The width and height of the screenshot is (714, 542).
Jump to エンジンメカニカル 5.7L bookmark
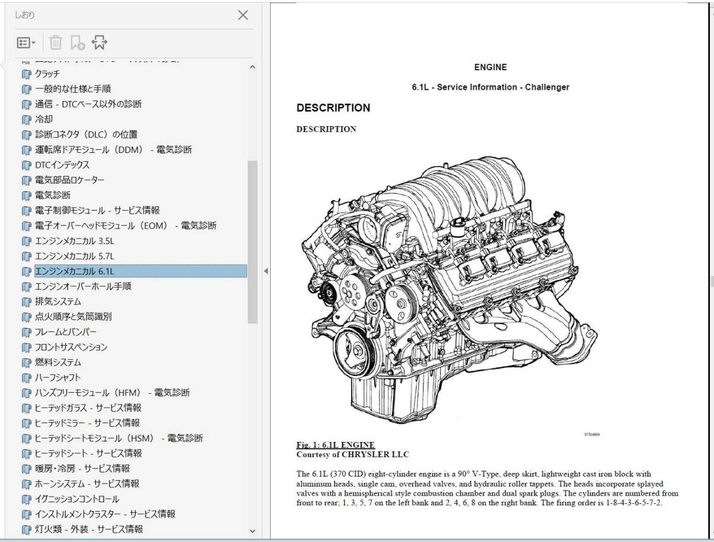74,256
